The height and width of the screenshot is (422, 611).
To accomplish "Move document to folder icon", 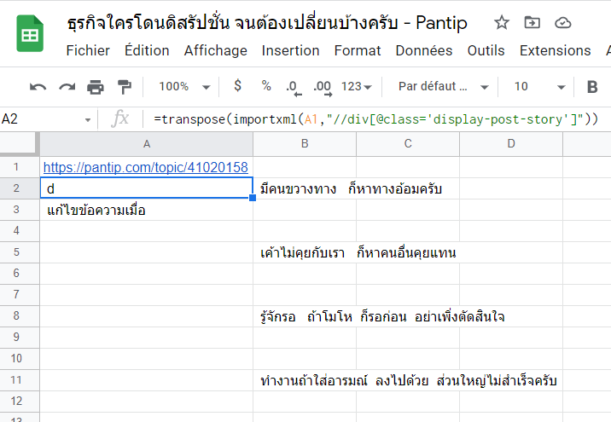I will pyautogui.click(x=532, y=22).
